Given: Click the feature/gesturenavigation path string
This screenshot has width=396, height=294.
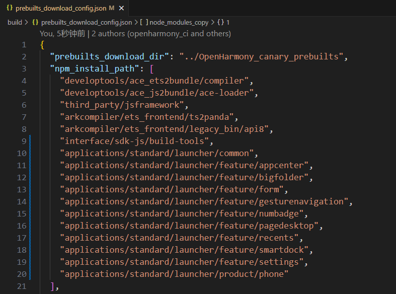Looking at the screenshot, I should (204, 202).
